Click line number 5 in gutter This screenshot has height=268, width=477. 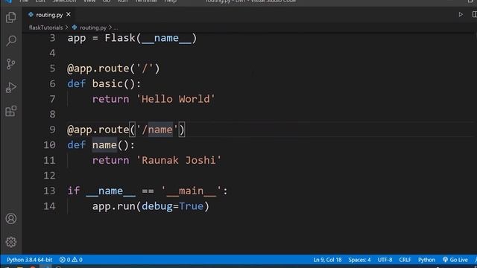pyautogui.click(x=52, y=68)
